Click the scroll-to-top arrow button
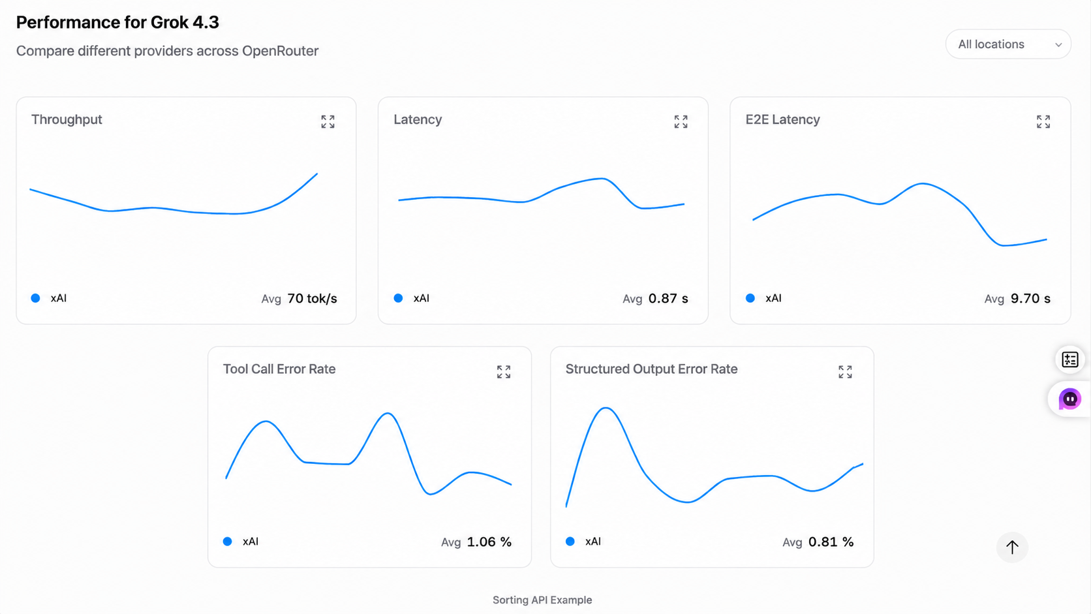 tap(1012, 547)
